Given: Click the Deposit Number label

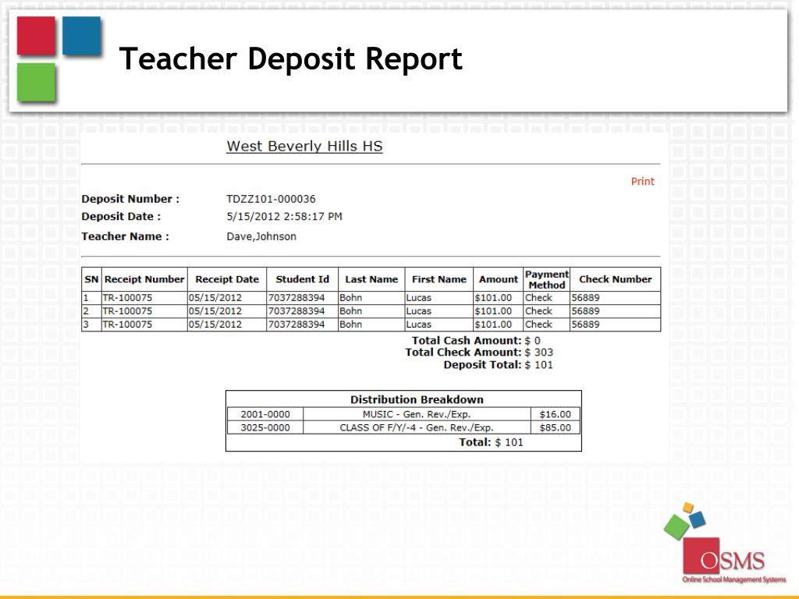Looking at the screenshot, I should [x=130, y=199].
